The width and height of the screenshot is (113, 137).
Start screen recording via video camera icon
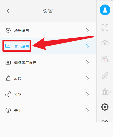pos(105,59)
